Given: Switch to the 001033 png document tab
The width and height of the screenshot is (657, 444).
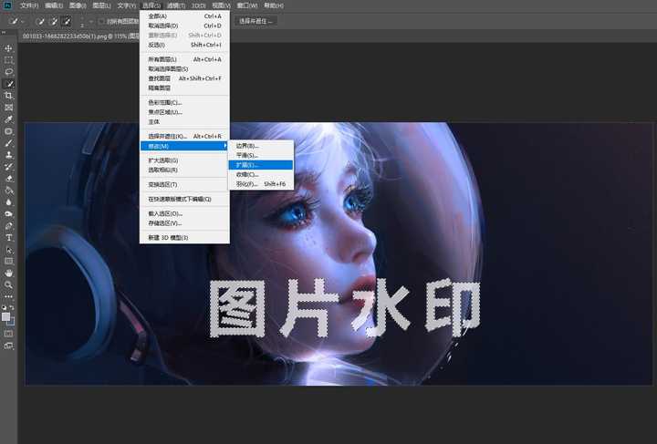Looking at the screenshot, I should pos(80,36).
